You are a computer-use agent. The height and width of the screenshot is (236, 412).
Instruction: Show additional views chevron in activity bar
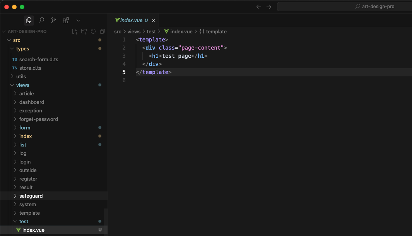click(78, 20)
